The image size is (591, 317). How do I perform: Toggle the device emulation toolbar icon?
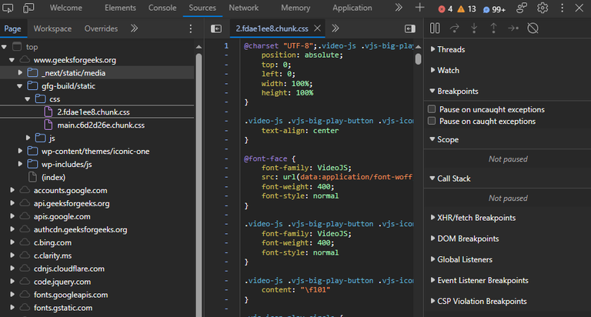coord(28,8)
